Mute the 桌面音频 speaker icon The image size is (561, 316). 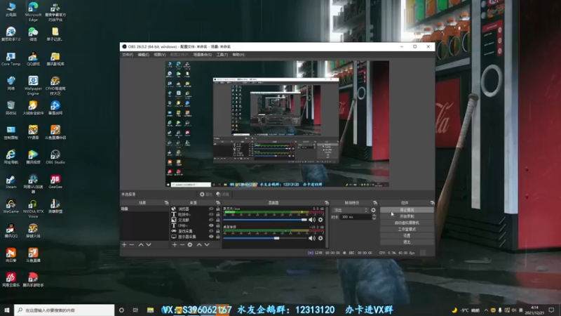click(312, 238)
